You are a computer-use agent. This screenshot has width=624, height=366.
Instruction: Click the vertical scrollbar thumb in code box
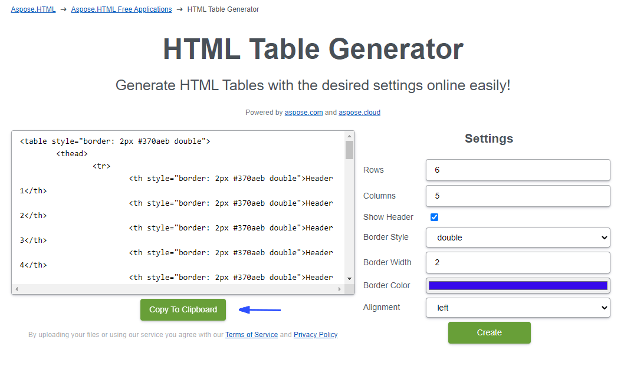(349, 150)
